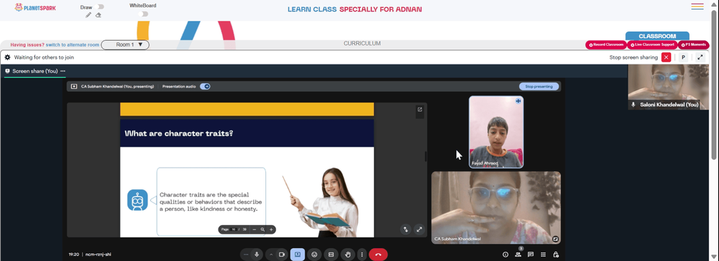Click CA Subham Khandelwal video tile

click(495, 207)
